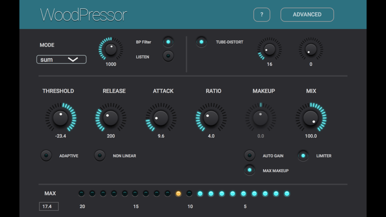This screenshot has width=386, height=217.
Task: Click the THRESHOLD knob
Action: click(x=61, y=118)
